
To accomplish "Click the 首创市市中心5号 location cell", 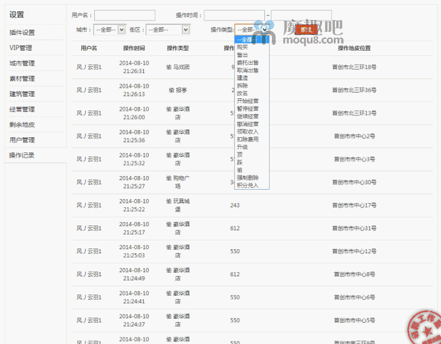I will coord(354,320).
